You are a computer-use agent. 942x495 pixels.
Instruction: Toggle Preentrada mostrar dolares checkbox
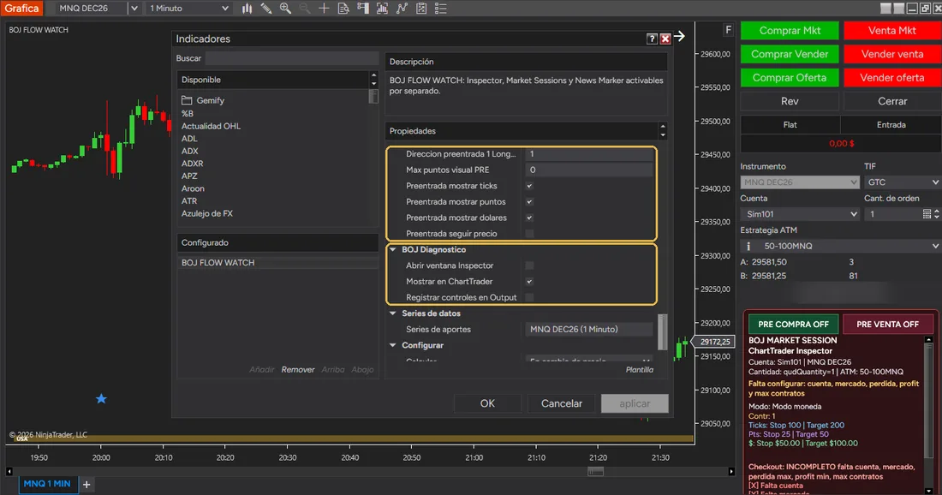coord(529,218)
